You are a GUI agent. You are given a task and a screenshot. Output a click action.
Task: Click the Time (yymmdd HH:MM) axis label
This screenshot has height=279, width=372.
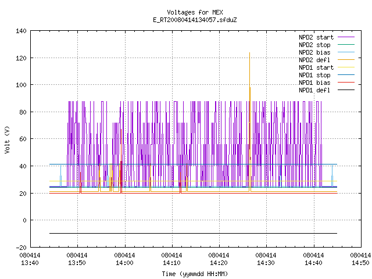[x=195, y=274]
